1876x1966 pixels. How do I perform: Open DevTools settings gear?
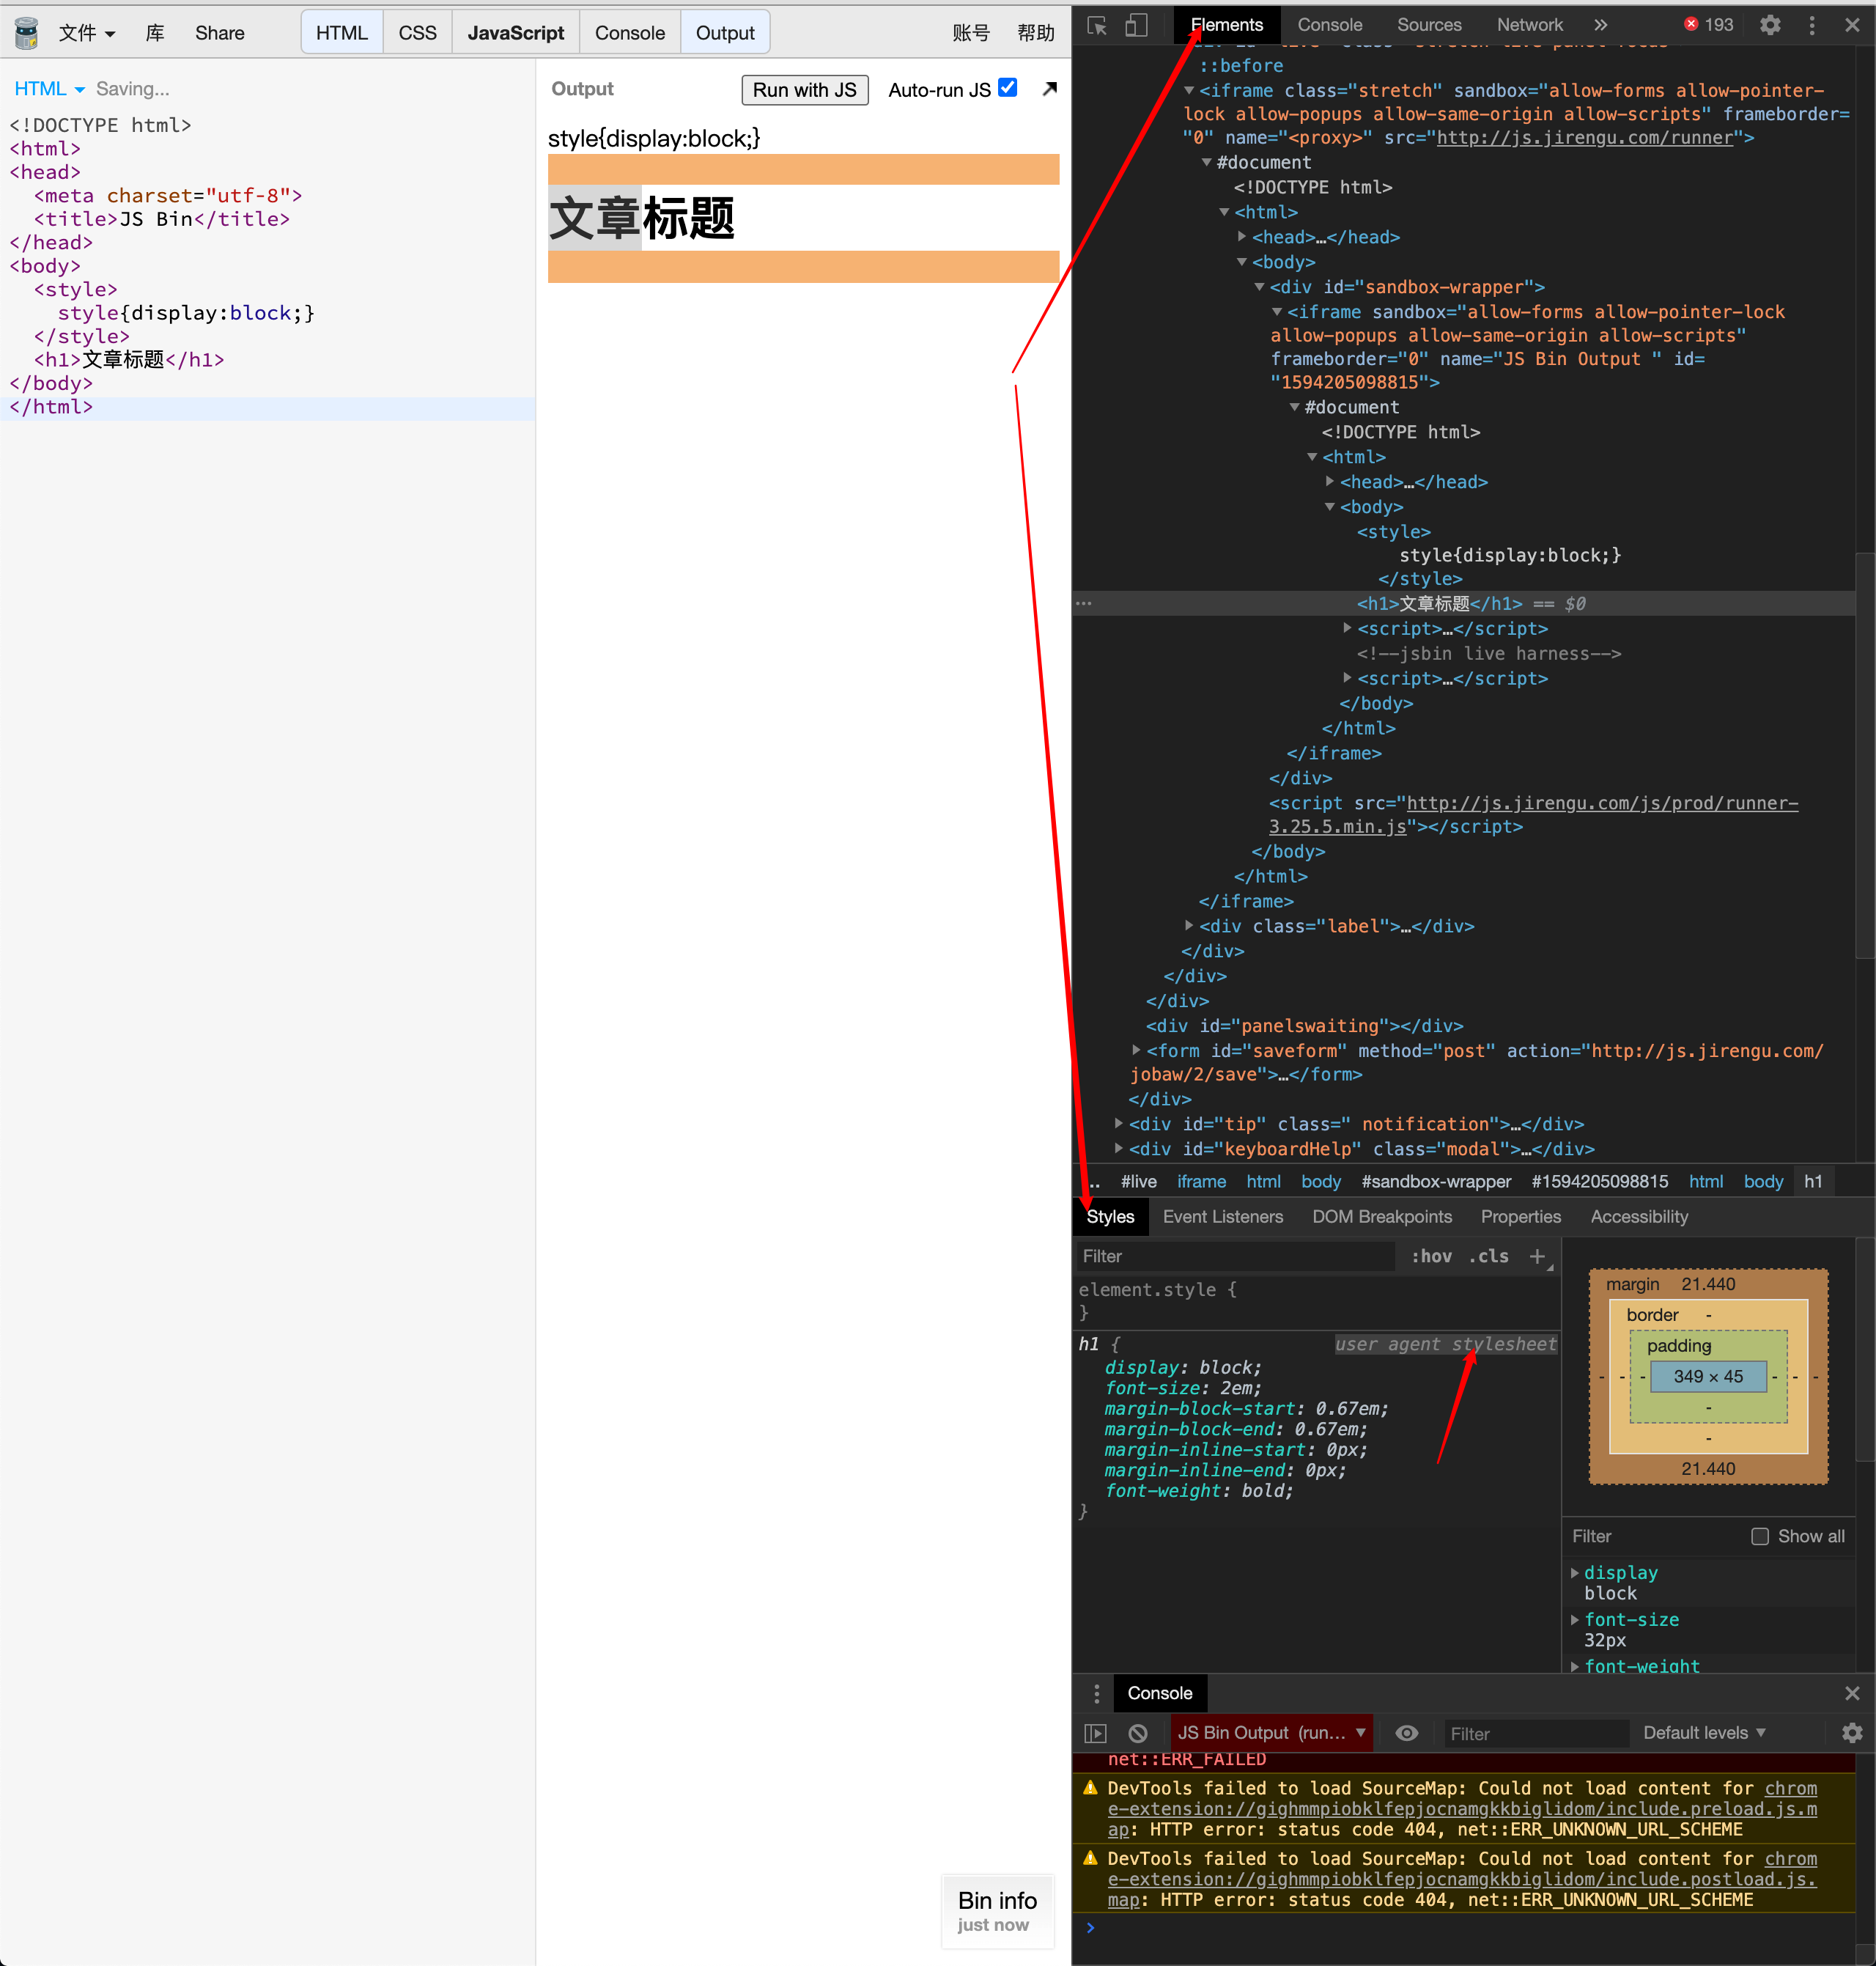point(1770,25)
